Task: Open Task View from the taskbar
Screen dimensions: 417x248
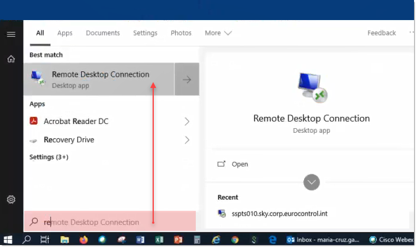Action: [44, 240]
